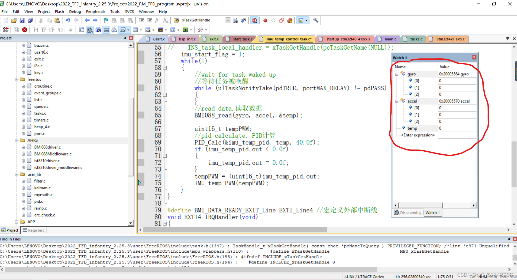Screen dimensions: 517x280
Task: Create a new file via toolbar
Action: click(6, 20)
